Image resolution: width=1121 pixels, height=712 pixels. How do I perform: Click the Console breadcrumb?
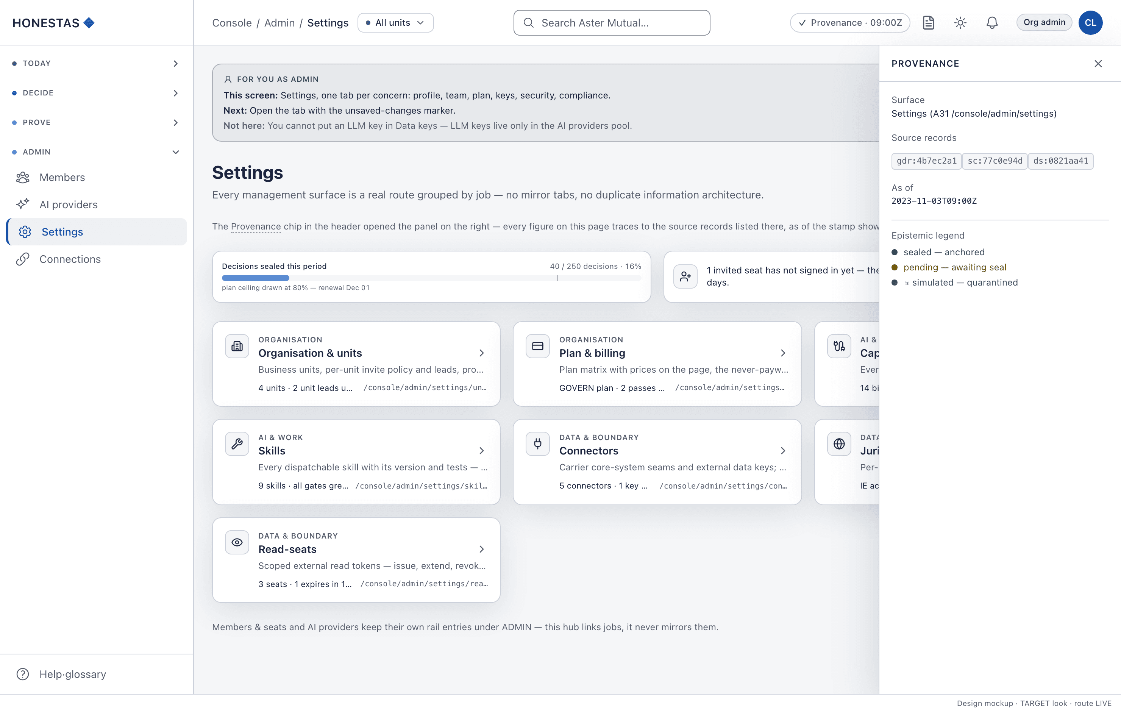tap(232, 23)
